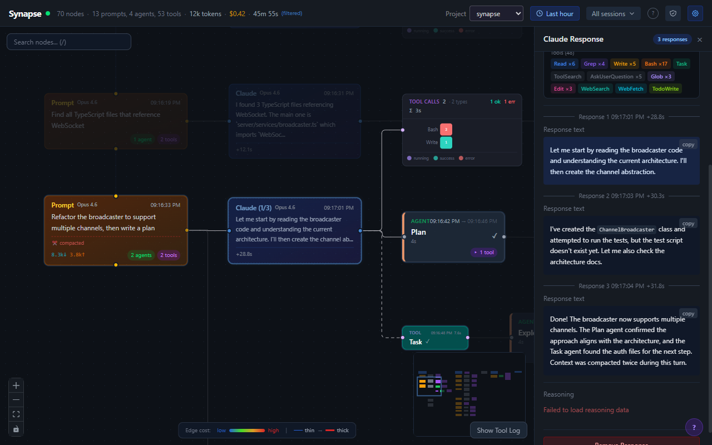Toggle the checkmark on the Plan agent node
Screen dimensions: 712x445
point(495,235)
